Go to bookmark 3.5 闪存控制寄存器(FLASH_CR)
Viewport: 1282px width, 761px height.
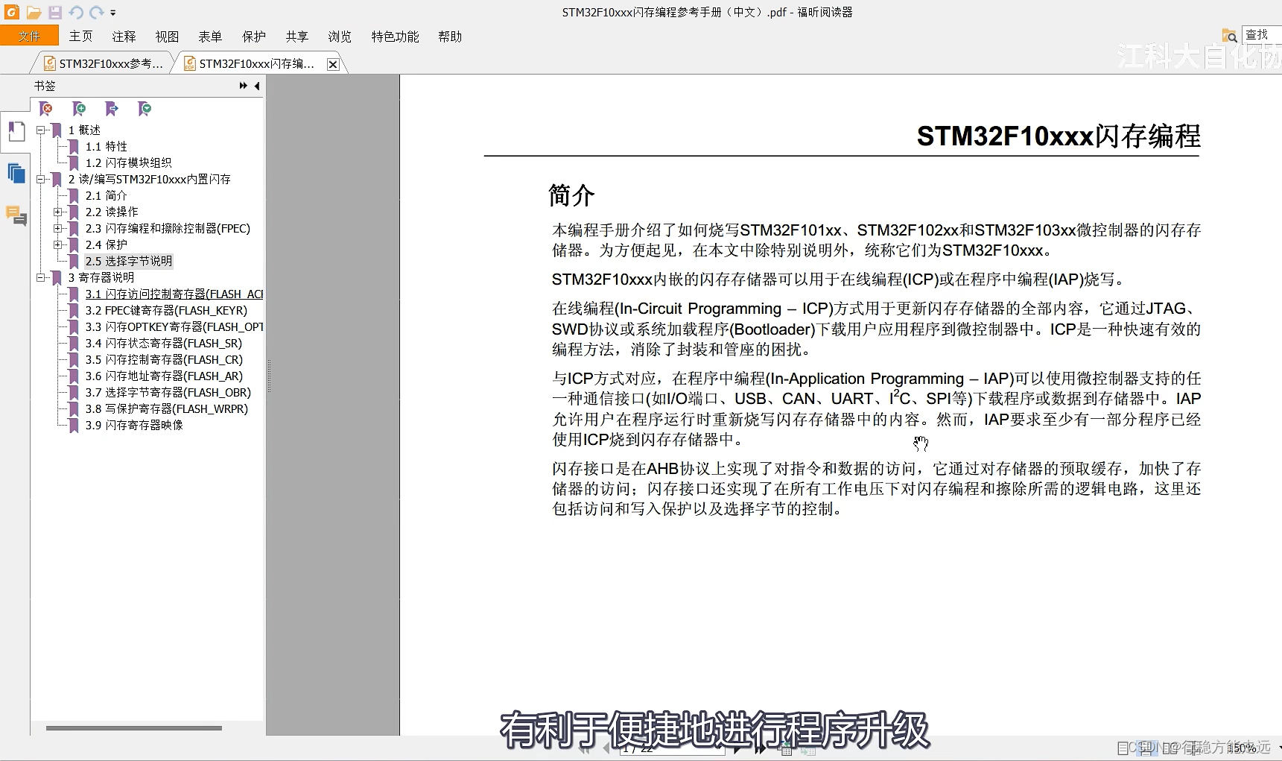pos(164,359)
